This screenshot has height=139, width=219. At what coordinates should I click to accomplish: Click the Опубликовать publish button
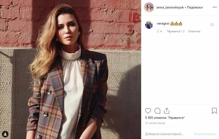pos(205,134)
